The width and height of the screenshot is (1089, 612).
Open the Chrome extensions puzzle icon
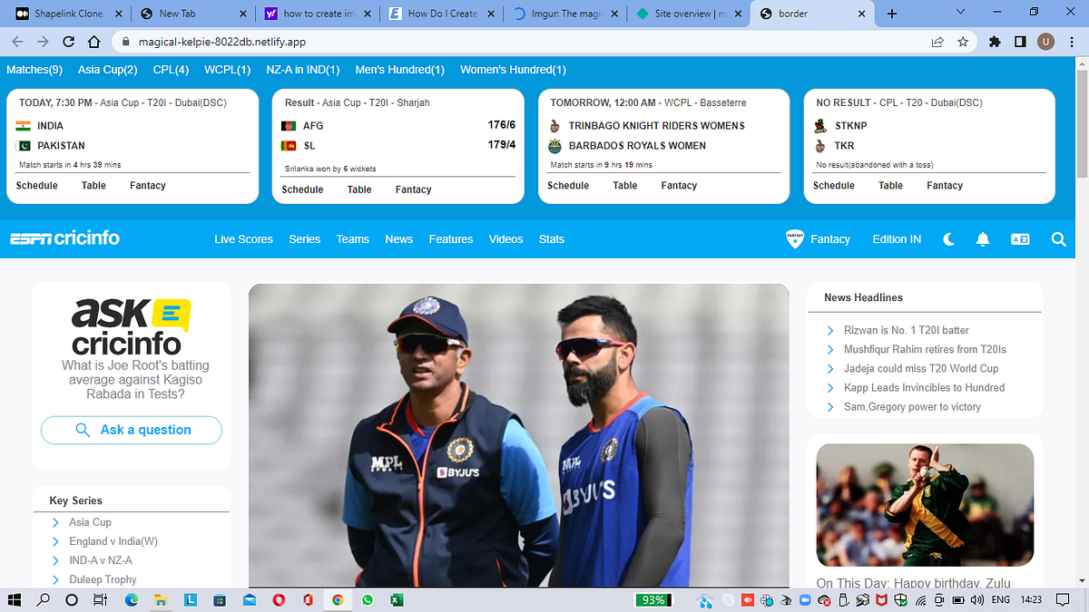coord(994,42)
